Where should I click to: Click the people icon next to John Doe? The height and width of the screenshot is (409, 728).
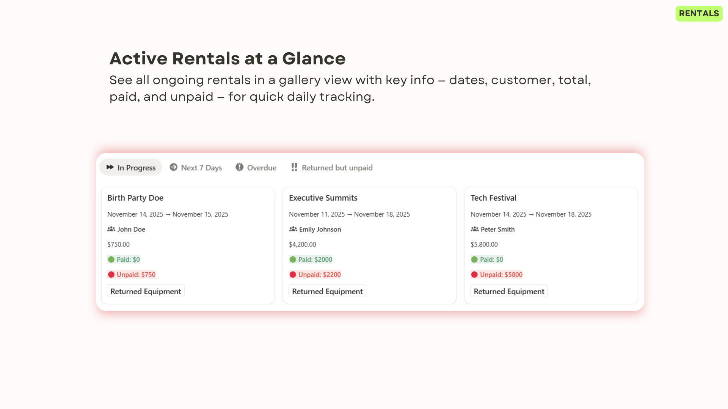tap(111, 229)
